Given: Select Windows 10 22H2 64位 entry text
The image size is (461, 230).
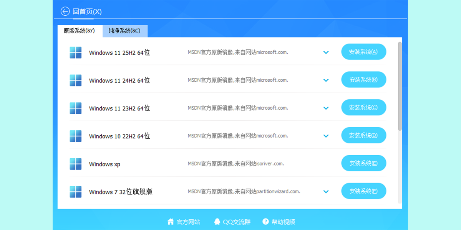Looking at the screenshot, I should (119, 136).
